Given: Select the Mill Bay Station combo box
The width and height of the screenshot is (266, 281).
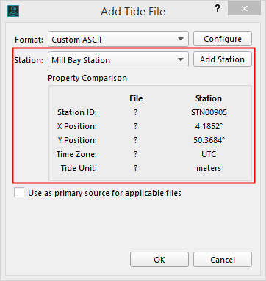Looking at the screenshot, I should pyautogui.click(x=118, y=59).
